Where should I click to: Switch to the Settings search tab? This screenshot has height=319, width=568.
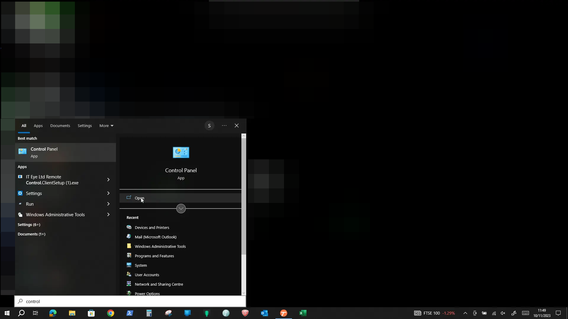(x=85, y=126)
